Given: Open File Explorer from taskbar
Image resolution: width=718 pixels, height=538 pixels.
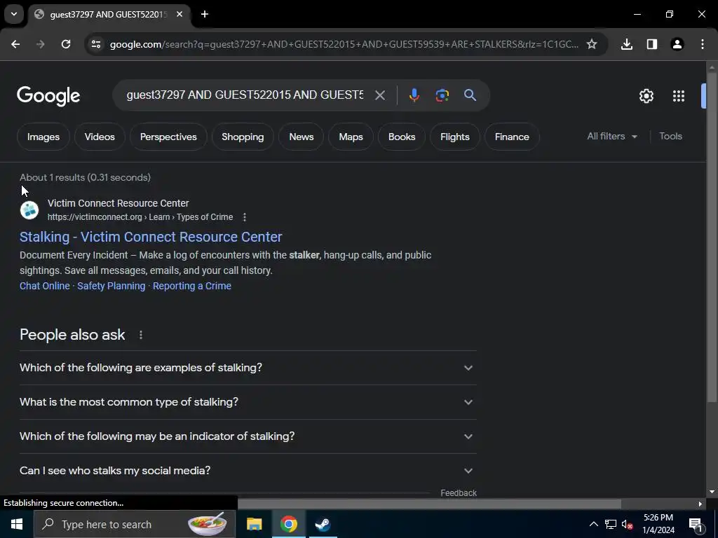Looking at the screenshot, I should [x=254, y=524].
